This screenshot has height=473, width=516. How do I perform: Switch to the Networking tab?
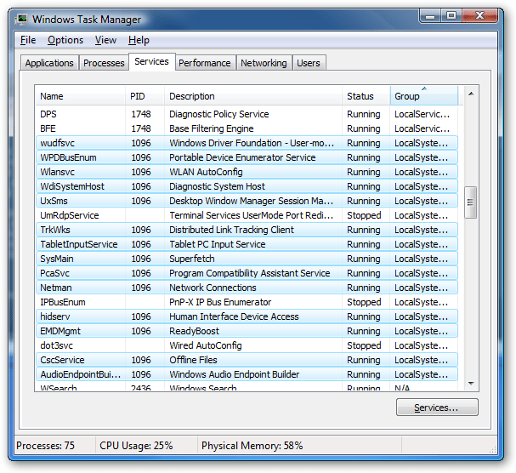point(264,63)
